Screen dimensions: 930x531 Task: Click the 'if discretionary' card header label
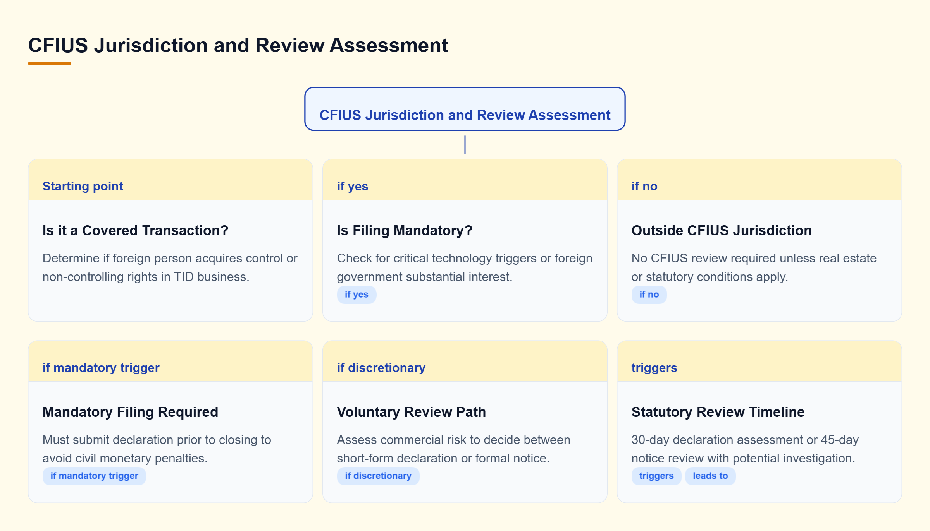[x=381, y=368]
